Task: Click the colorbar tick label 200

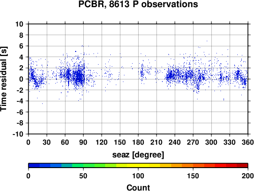Action: point(248,176)
